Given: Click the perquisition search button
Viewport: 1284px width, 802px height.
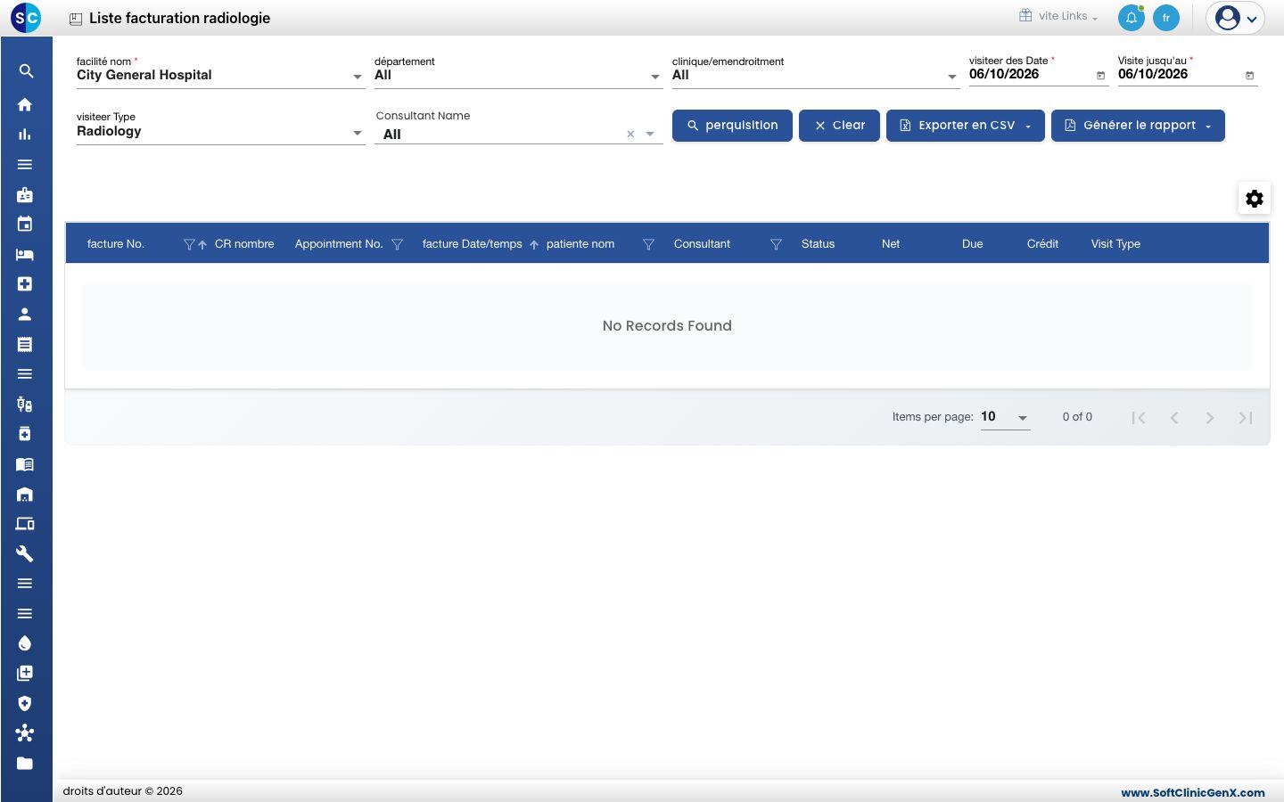Looking at the screenshot, I should (732, 126).
